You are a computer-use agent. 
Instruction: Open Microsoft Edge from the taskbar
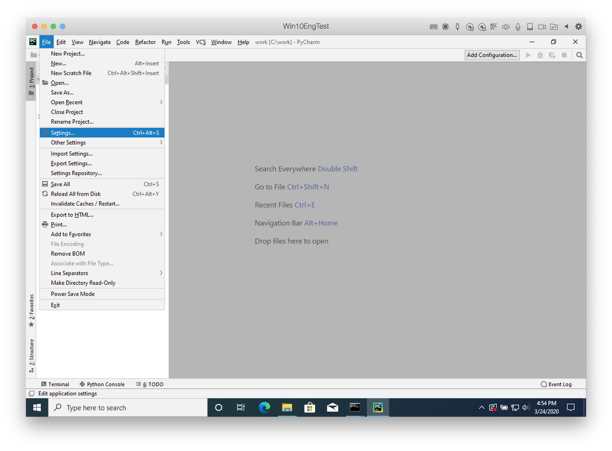tap(265, 407)
